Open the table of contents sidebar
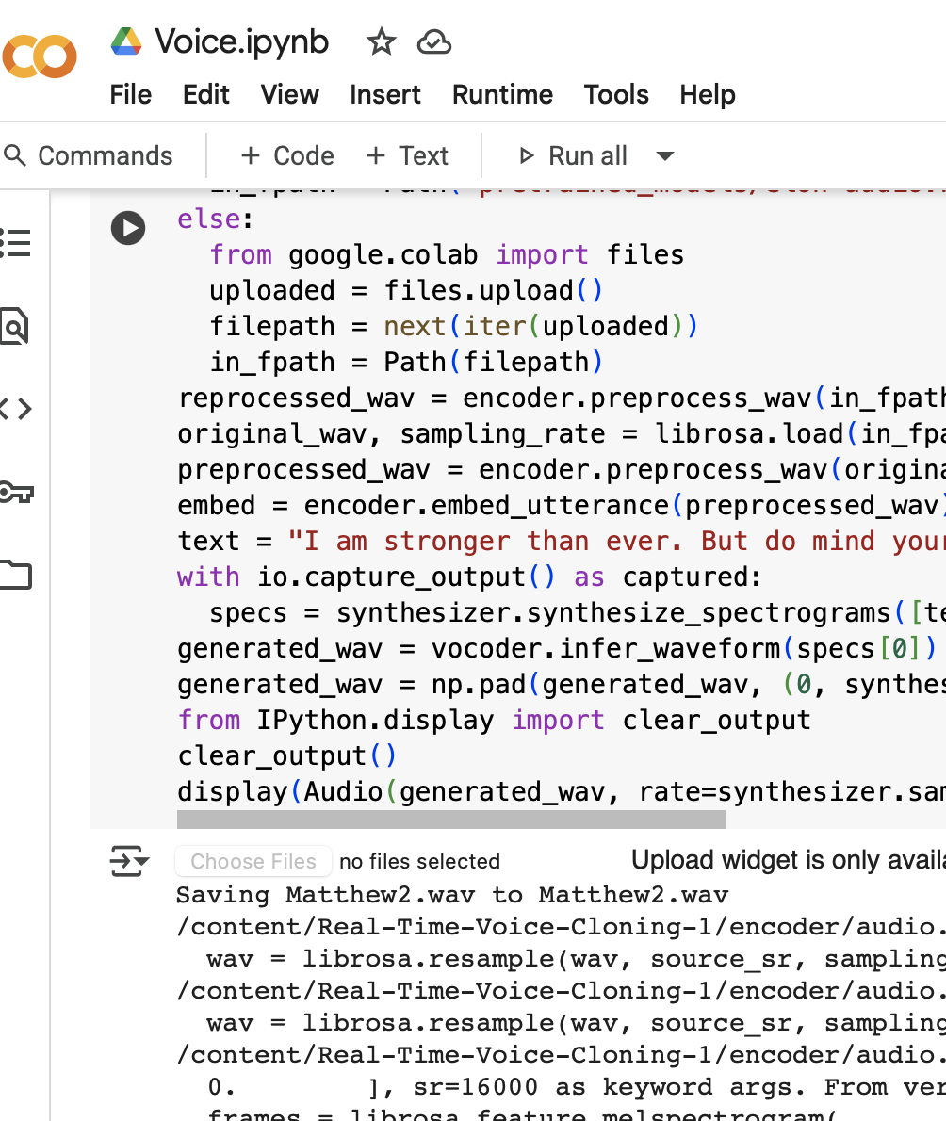Image resolution: width=946 pixels, height=1121 pixels. pyautogui.click(x=15, y=243)
